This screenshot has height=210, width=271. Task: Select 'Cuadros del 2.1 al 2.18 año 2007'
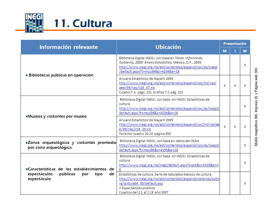144,192
